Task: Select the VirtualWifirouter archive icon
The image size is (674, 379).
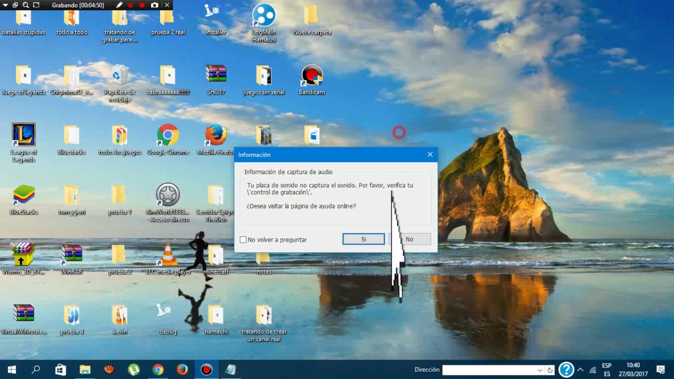Action: coord(24,320)
